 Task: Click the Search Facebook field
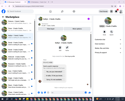[x=20, y=11]
